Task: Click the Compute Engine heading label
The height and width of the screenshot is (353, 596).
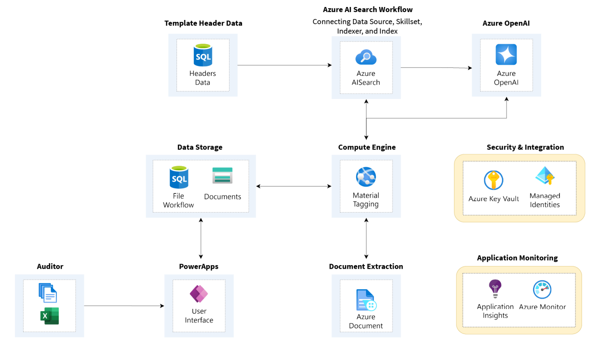Action: (366, 147)
